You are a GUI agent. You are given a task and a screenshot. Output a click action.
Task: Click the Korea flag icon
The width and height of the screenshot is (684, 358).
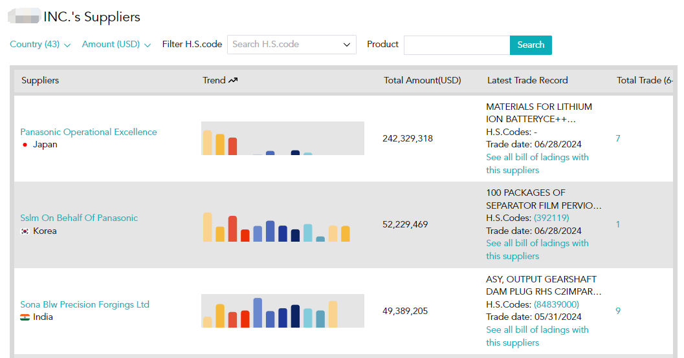(25, 231)
